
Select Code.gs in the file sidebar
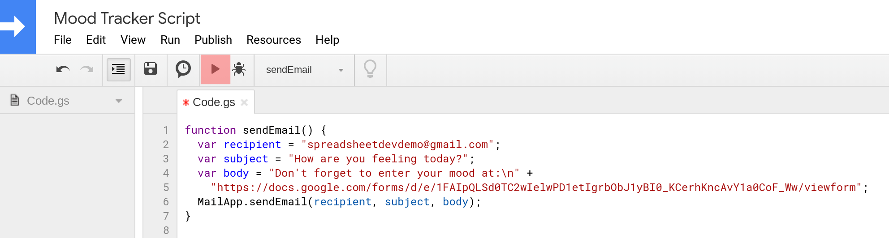coord(48,101)
